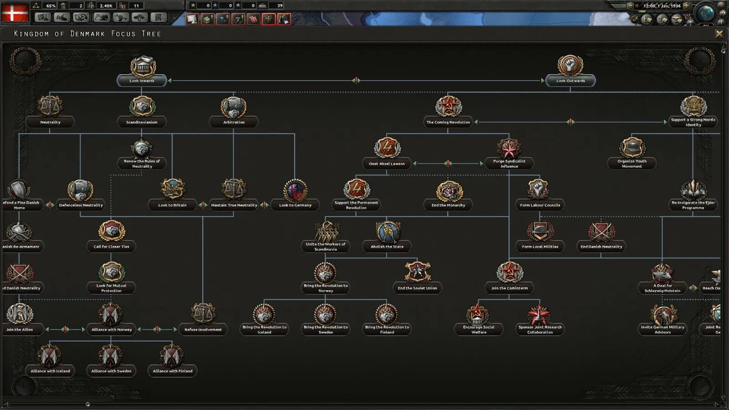Click the red-framed decisions alert icon
729x410 pixels.
point(268,19)
